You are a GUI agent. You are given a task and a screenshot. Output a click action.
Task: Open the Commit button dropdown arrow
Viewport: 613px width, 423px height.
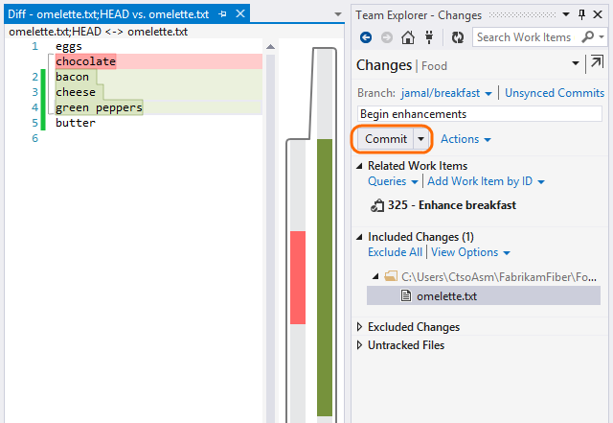421,139
